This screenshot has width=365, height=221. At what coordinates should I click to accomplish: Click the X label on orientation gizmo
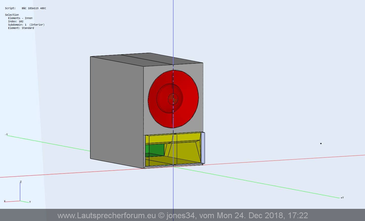pos(5,201)
